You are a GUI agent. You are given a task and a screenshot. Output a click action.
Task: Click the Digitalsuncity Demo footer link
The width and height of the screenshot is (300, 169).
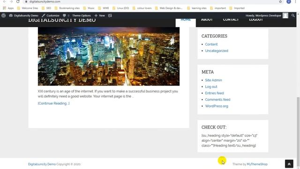[x=42, y=164]
